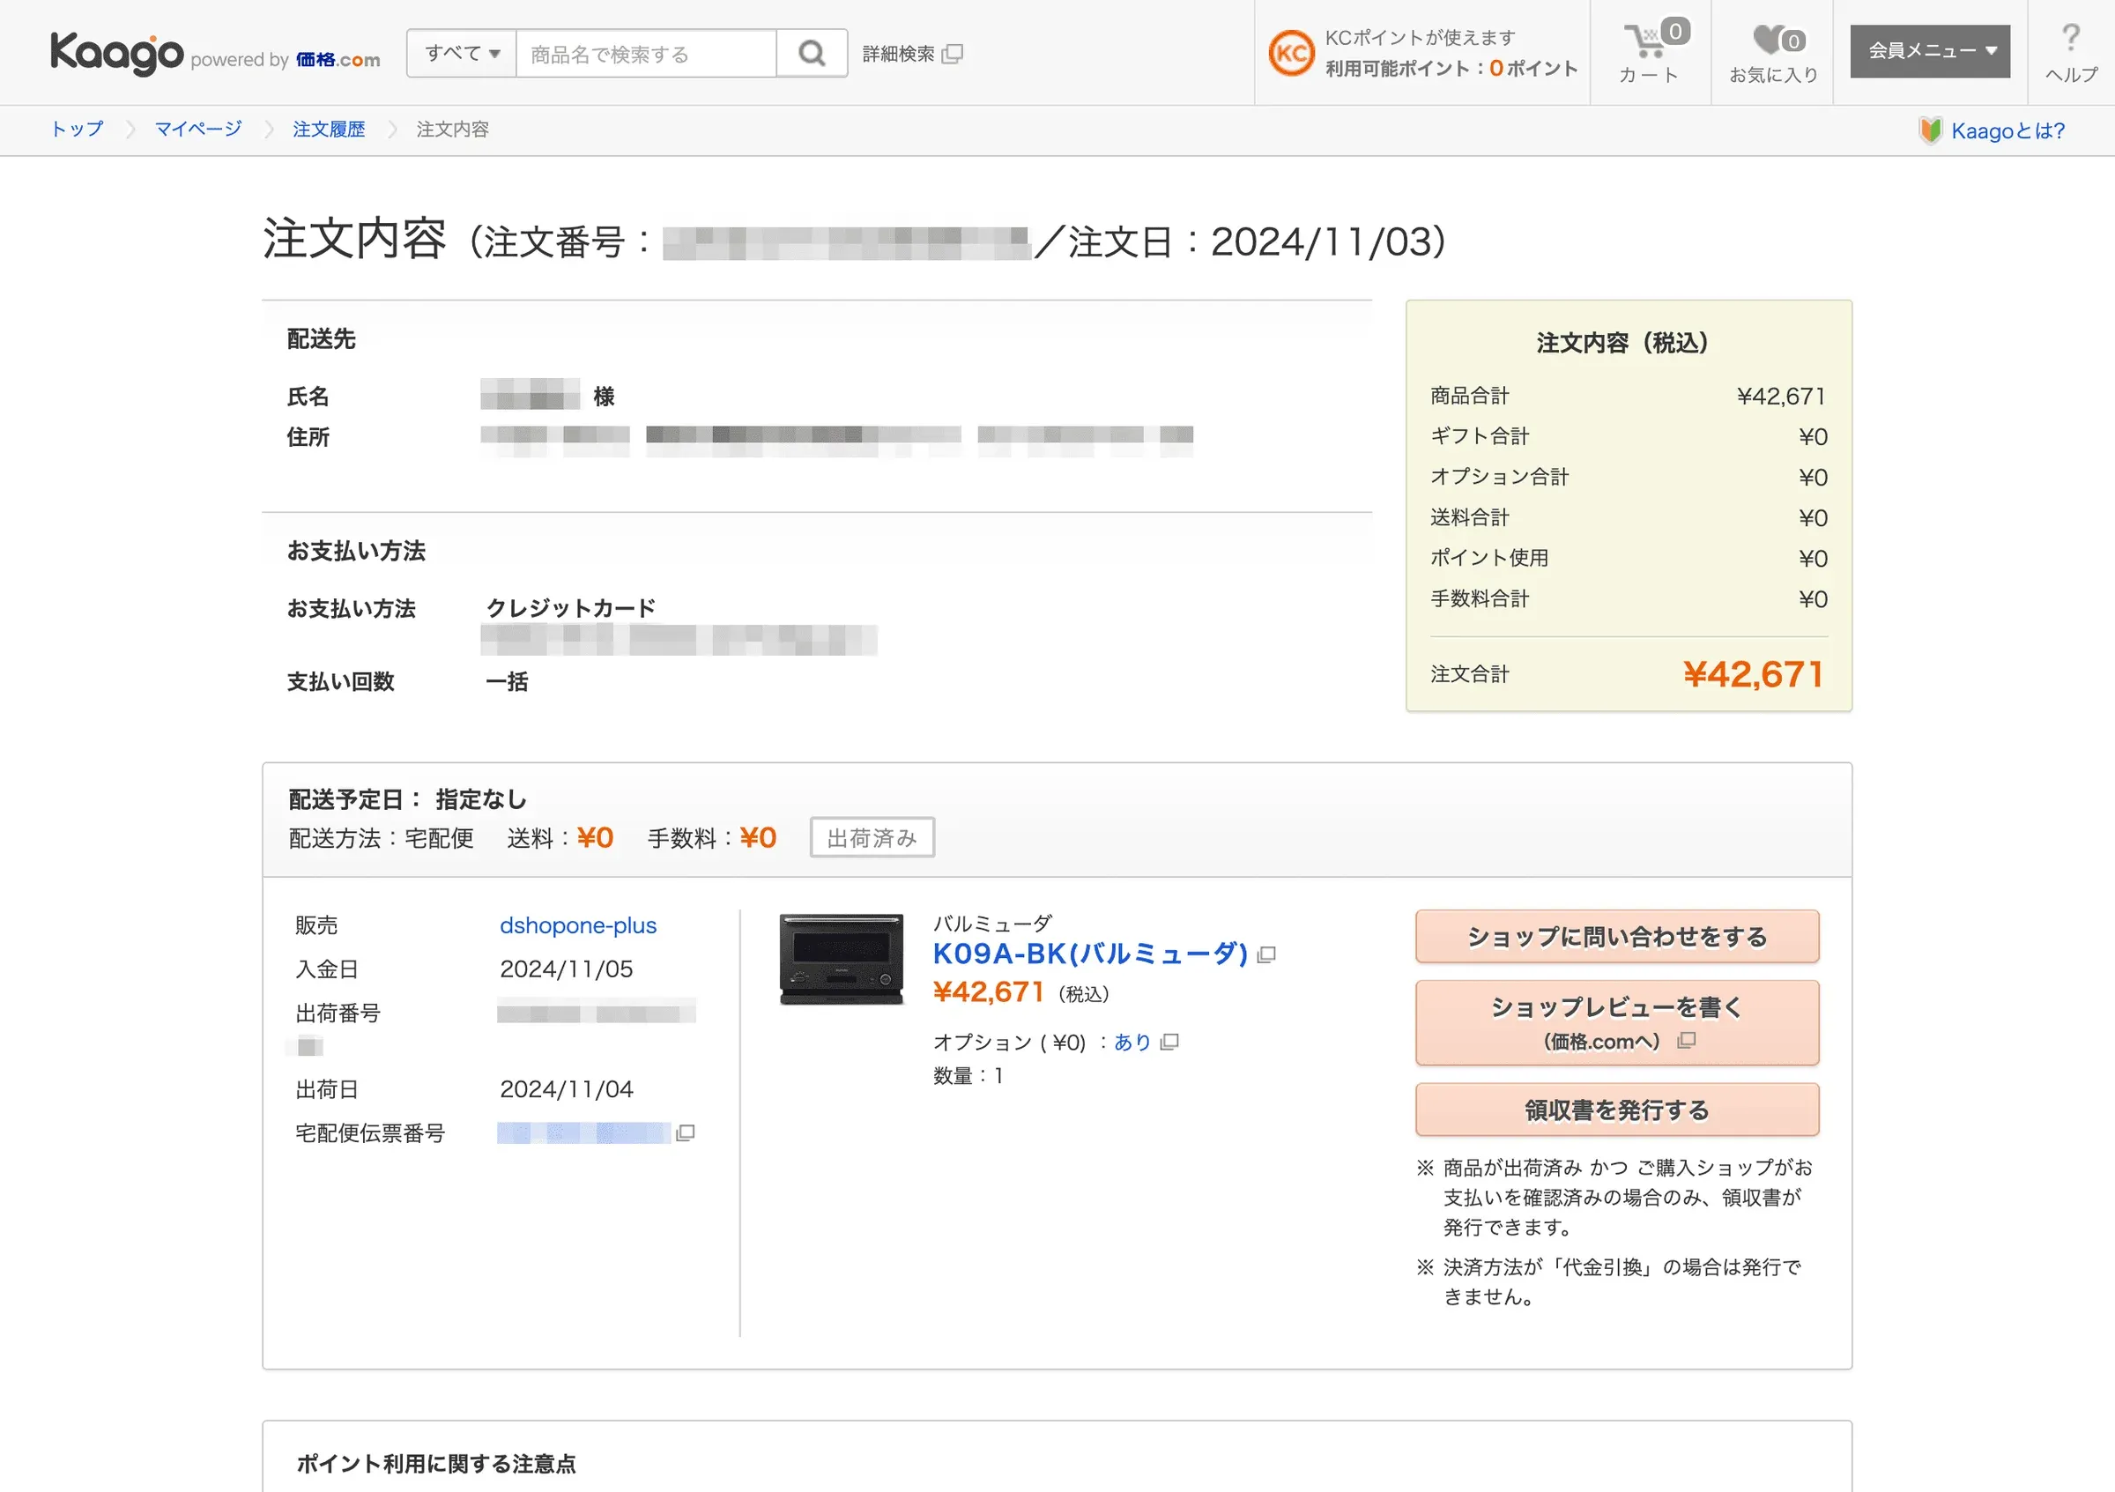
Task: Click the magnifier search button
Action: (x=811, y=54)
